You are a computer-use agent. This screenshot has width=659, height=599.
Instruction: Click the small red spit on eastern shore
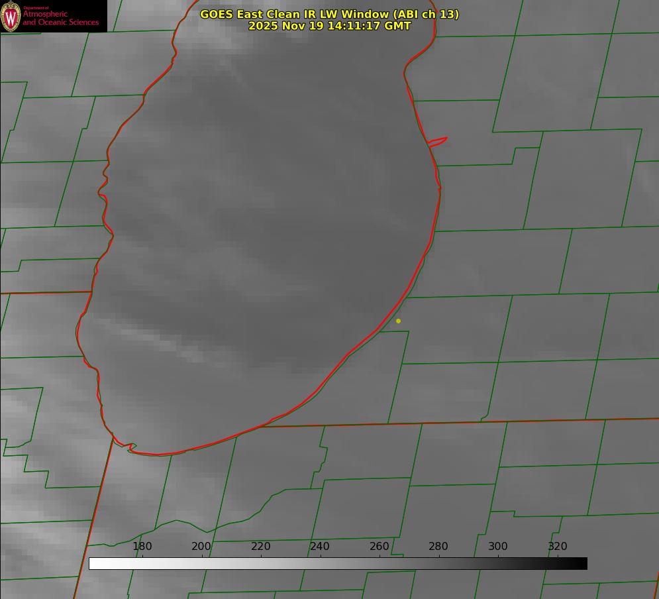pos(438,141)
